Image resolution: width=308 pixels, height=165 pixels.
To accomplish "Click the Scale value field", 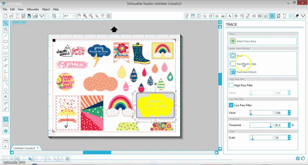I will [x=281, y=138].
